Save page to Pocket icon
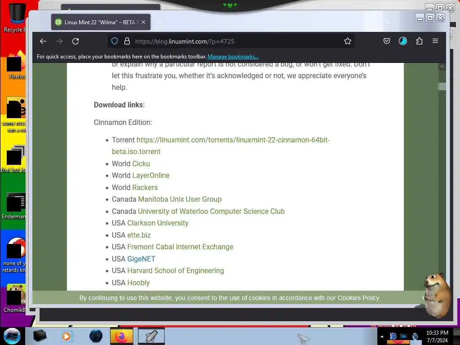Viewport: 460px width, 345px height. [x=387, y=41]
